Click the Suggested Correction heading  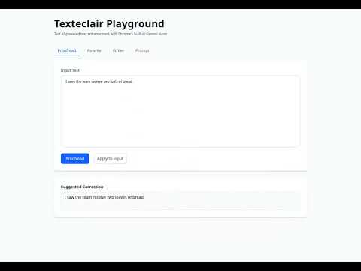tap(82, 187)
